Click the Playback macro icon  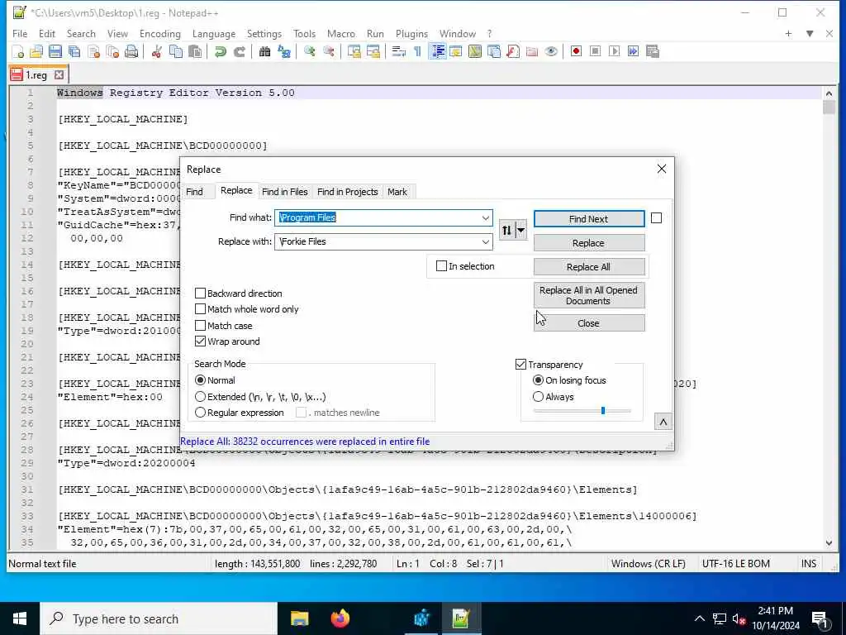click(x=614, y=51)
